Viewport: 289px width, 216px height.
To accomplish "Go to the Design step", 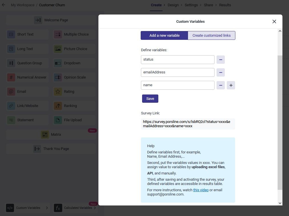I will click(x=173, y=5).
